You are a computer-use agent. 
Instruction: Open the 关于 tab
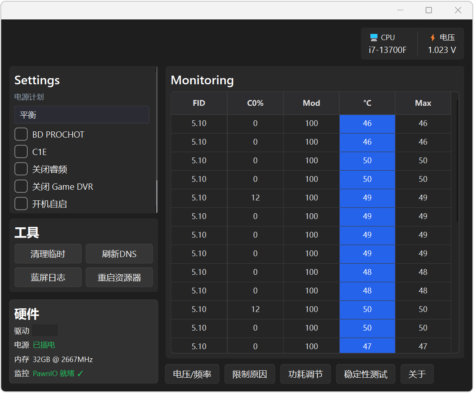point(417,374)
